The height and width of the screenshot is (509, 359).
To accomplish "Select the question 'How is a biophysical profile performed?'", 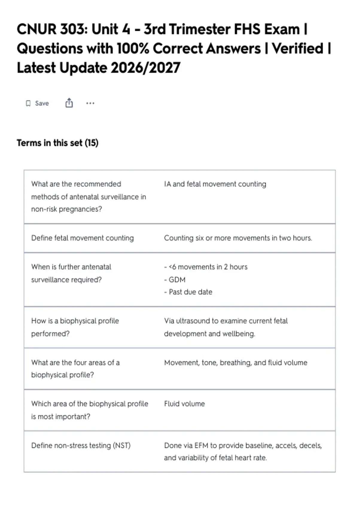I will click(75, 327).
